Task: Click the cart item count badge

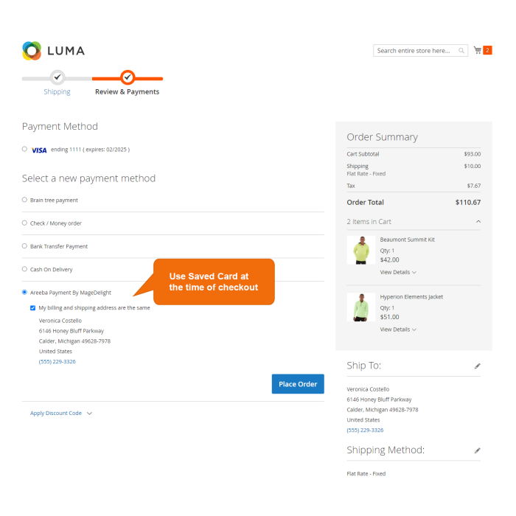Action: 487,50
